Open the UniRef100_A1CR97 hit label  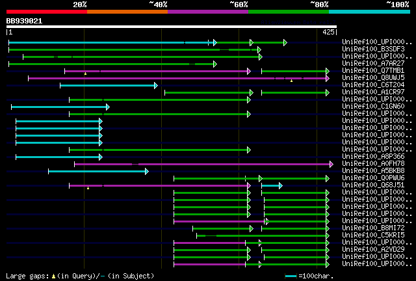tap(373, 92)
